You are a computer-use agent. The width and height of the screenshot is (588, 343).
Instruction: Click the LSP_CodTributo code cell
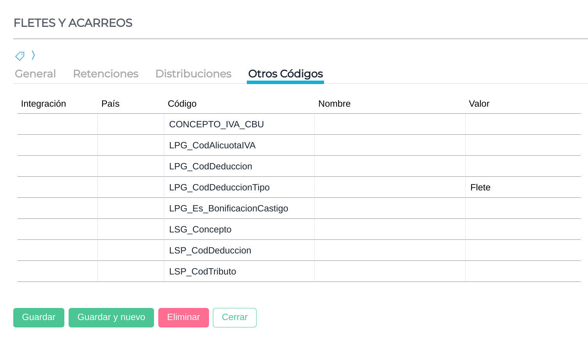239,271
